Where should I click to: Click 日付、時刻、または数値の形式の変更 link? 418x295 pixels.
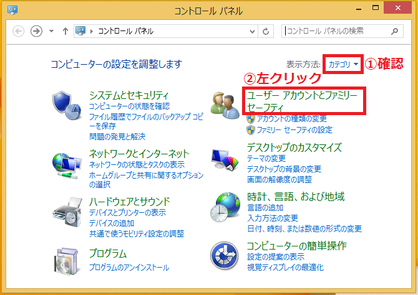coord(304,228)
